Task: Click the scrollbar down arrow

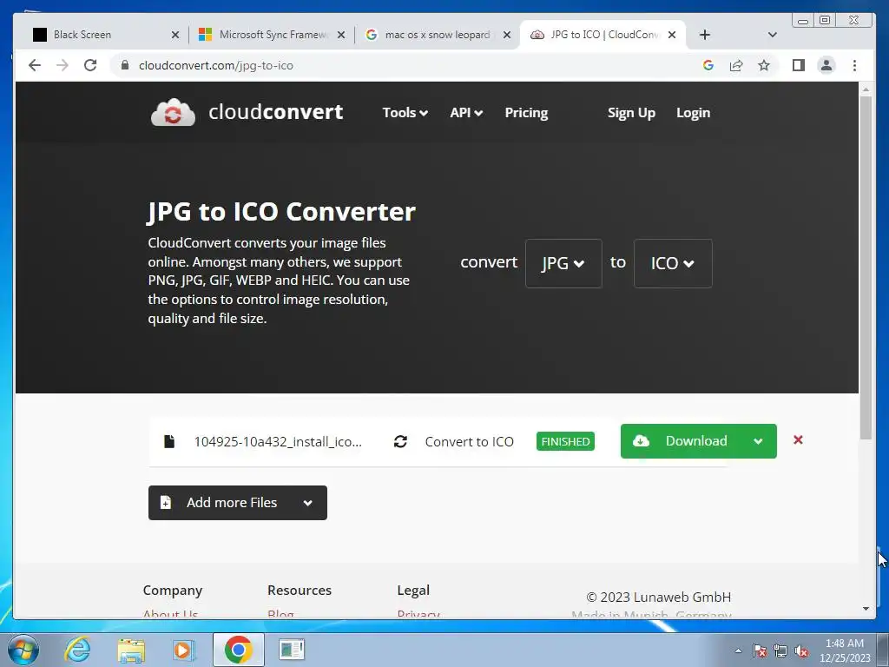Action: pos(866,609)
